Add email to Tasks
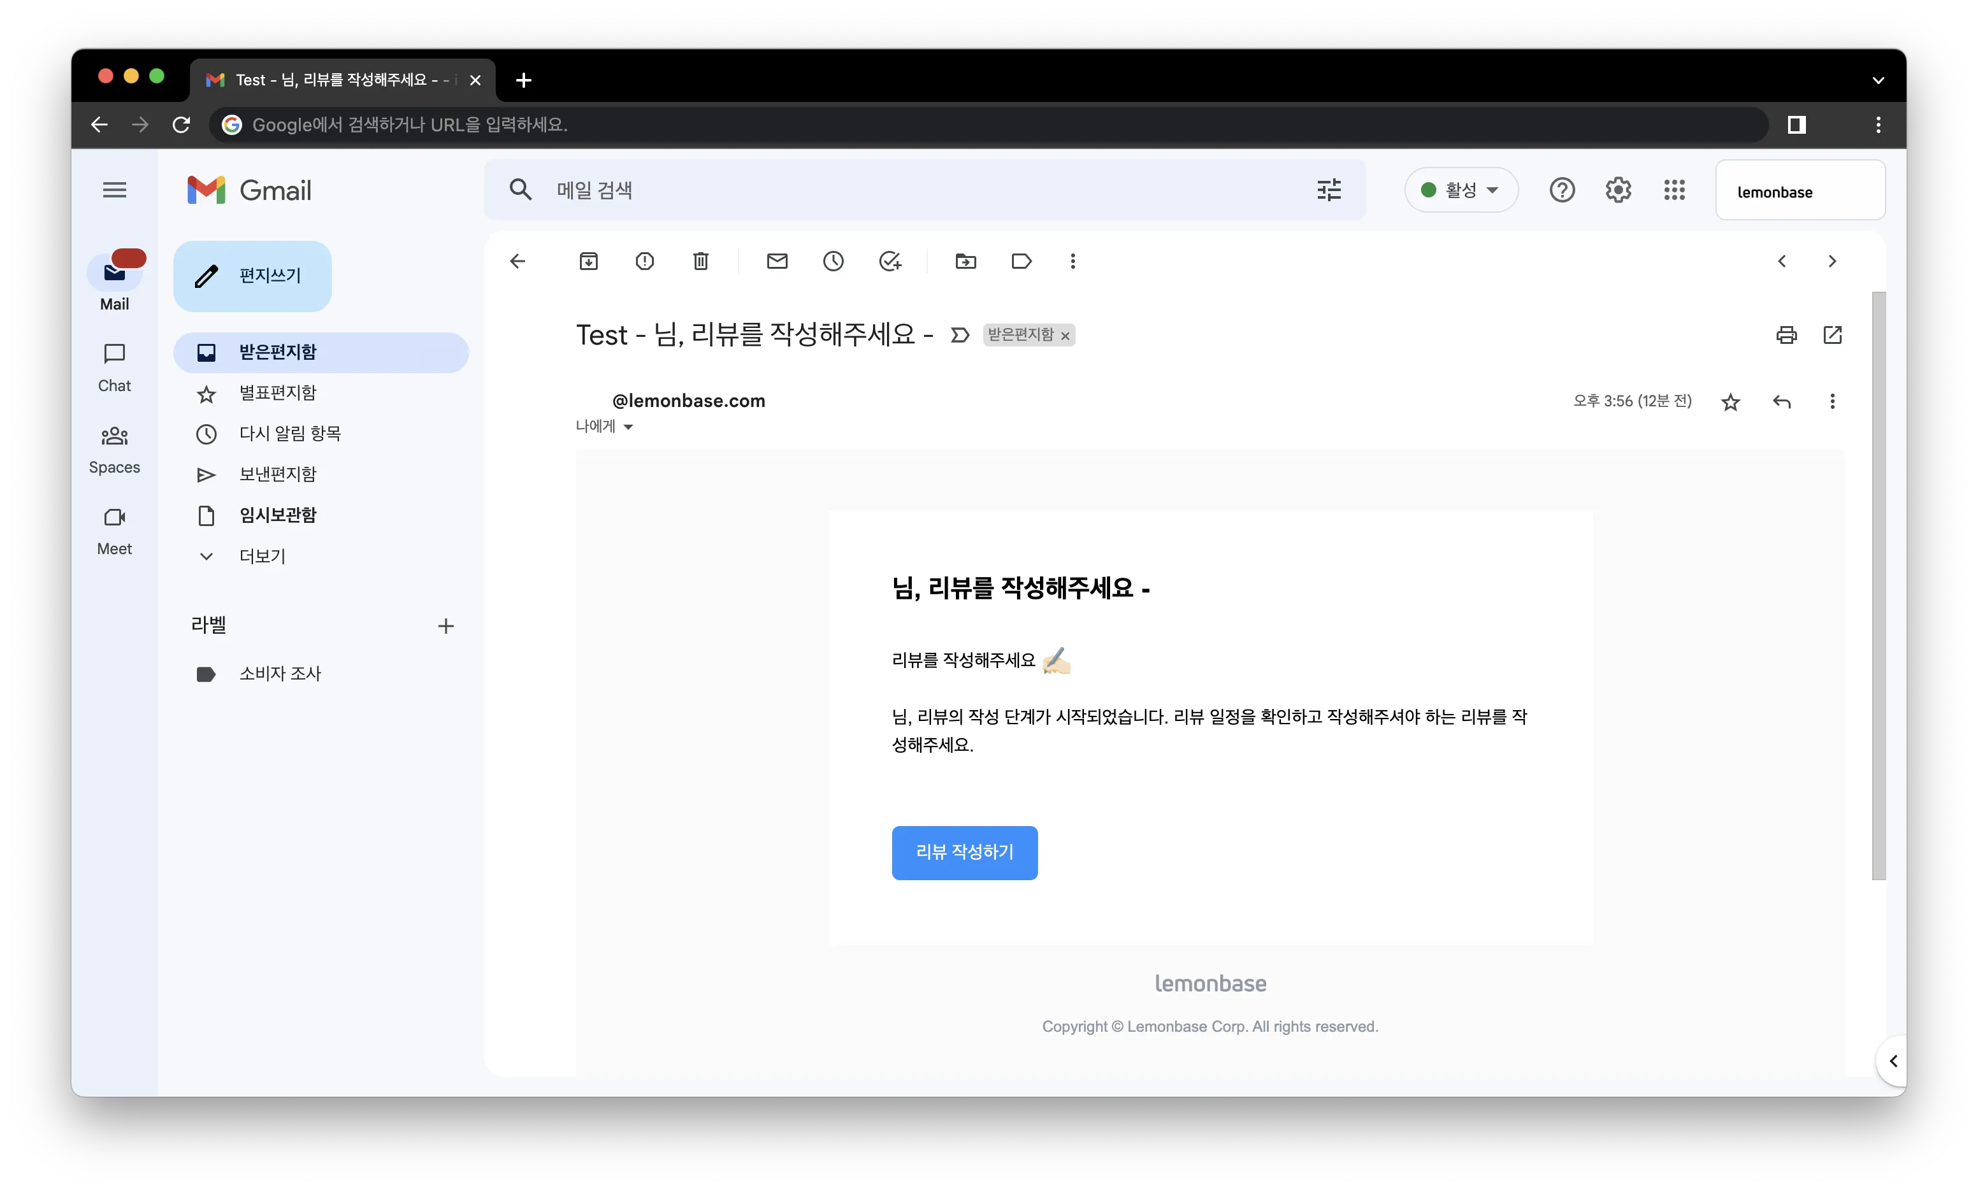This screenshot has width=1978, height=1191. pyautogui.click(x=890, y=261)
